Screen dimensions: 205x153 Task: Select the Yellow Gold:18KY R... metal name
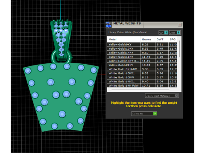point(124,61)
